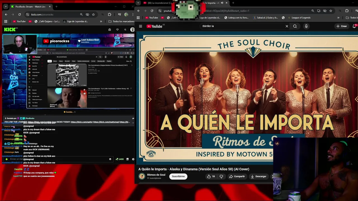Open Kick following heart icon
Image resolution: width=358 pixels, height=201 pixels.
coord(117,30)
